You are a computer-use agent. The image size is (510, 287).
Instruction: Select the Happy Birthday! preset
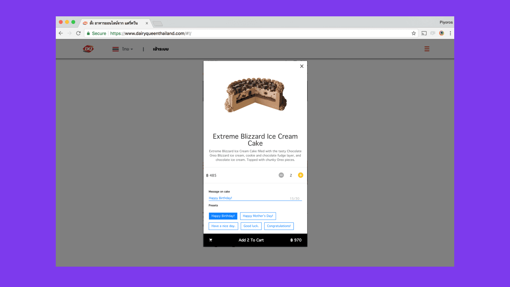click(x=223, y=216)
